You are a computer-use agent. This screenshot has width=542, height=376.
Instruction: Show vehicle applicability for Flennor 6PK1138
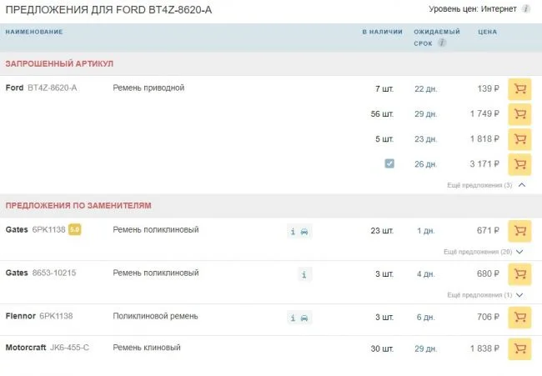[x=304, y=318]
